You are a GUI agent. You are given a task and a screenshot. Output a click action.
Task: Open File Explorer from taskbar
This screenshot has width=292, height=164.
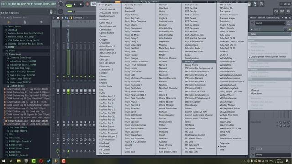coord(18,161)
